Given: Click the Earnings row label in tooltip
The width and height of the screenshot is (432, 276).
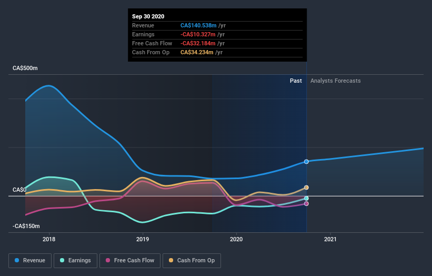Looking at the screenshot, I should click(x=143, y=34).
